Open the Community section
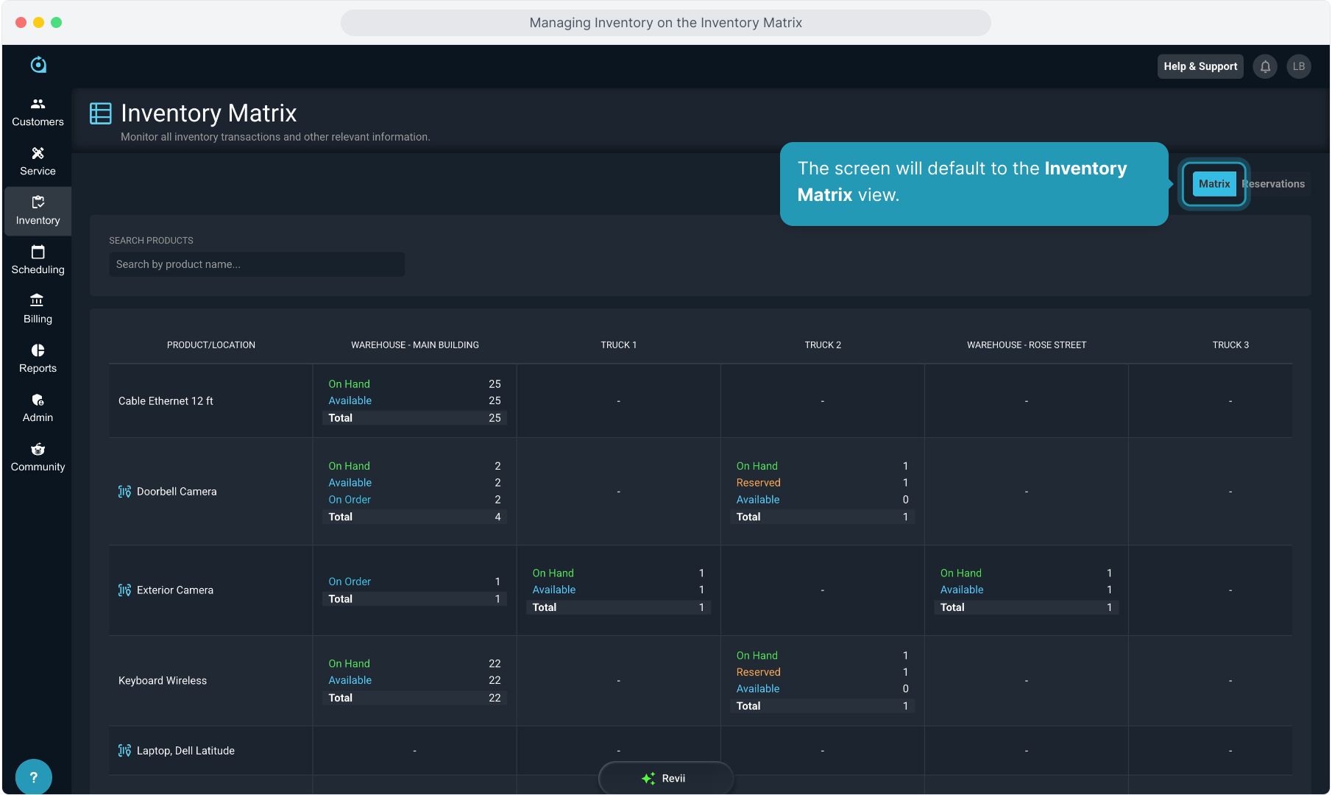The height and width of the screenshot is (795, 1332). pos(38,457)
